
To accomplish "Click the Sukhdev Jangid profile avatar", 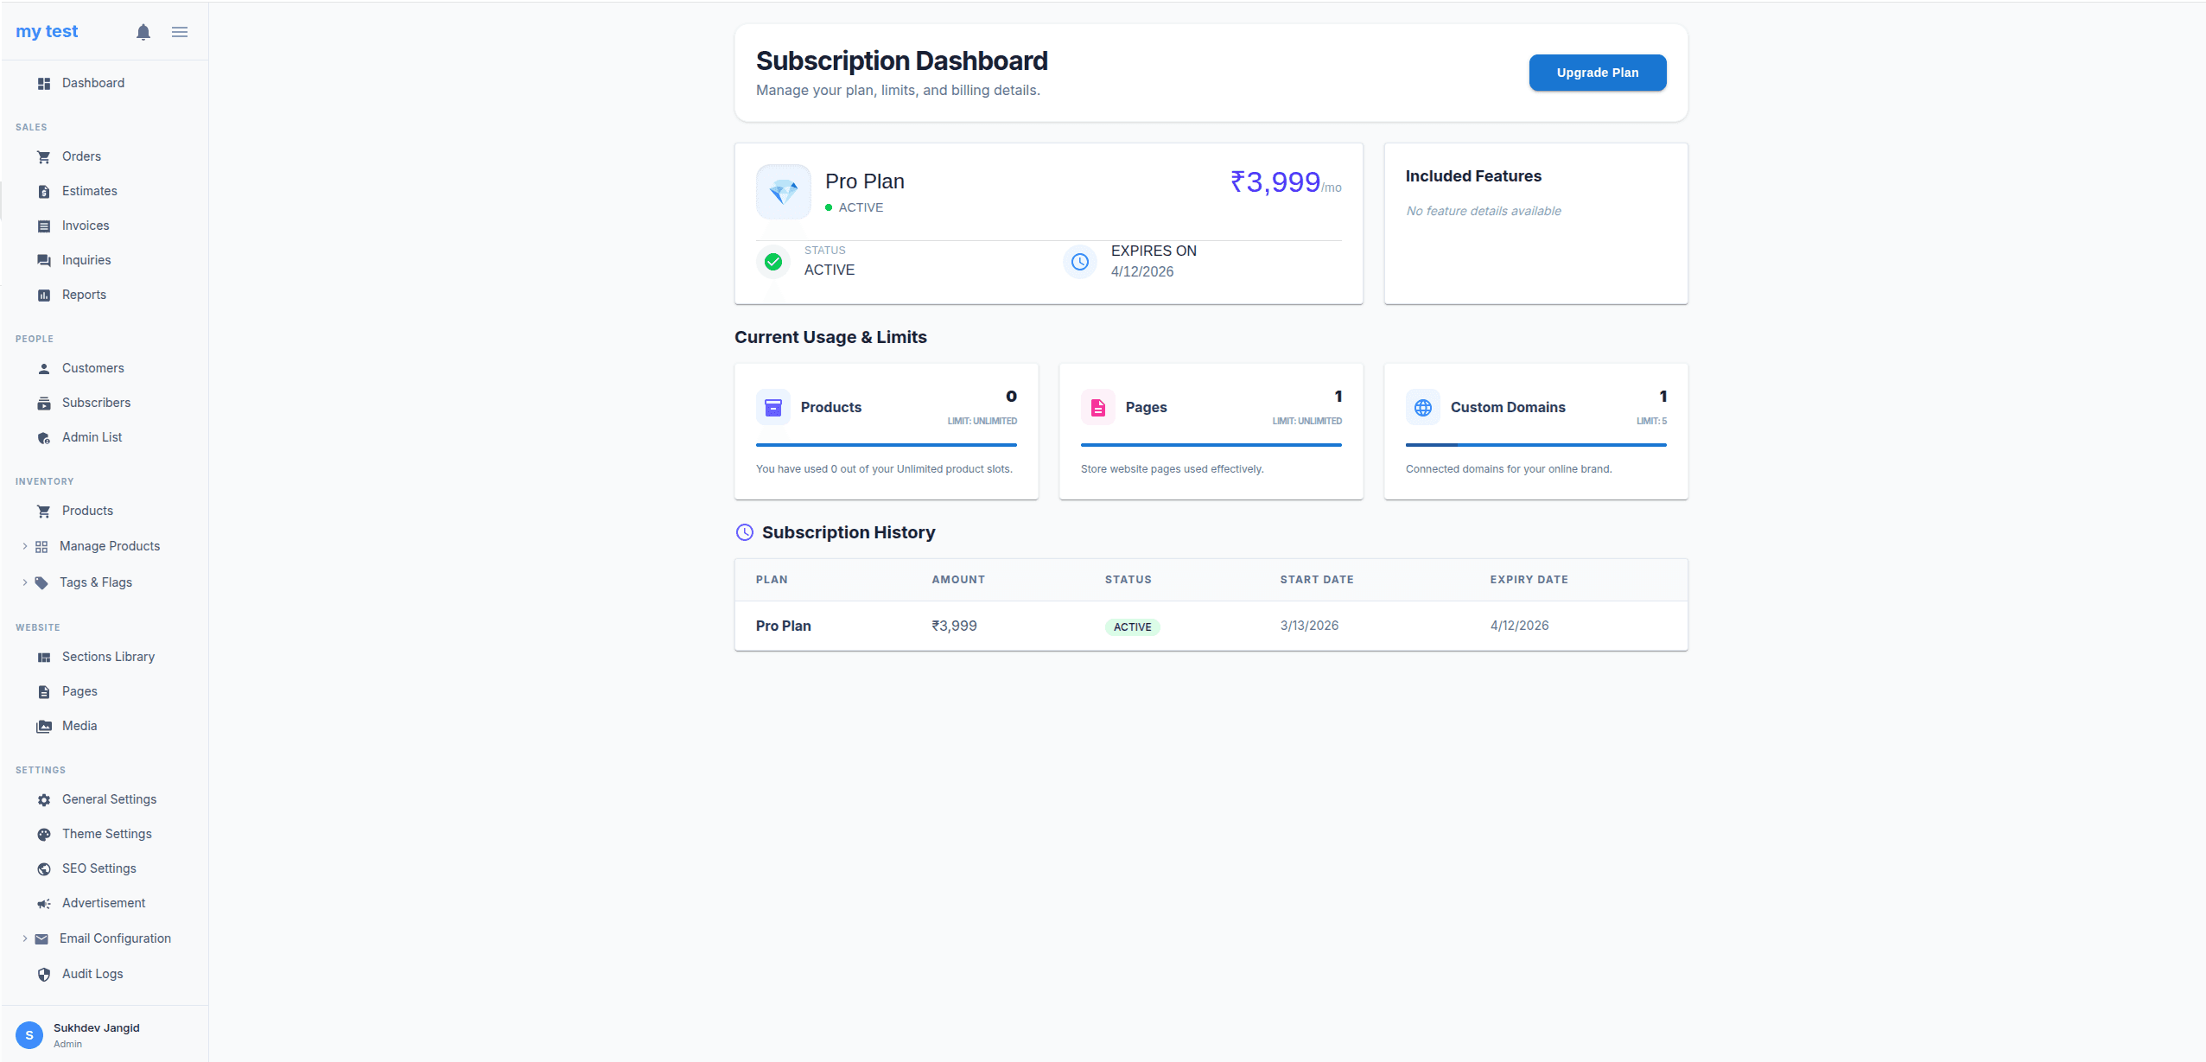I will pyautogui.click(x=29, y=1034).
